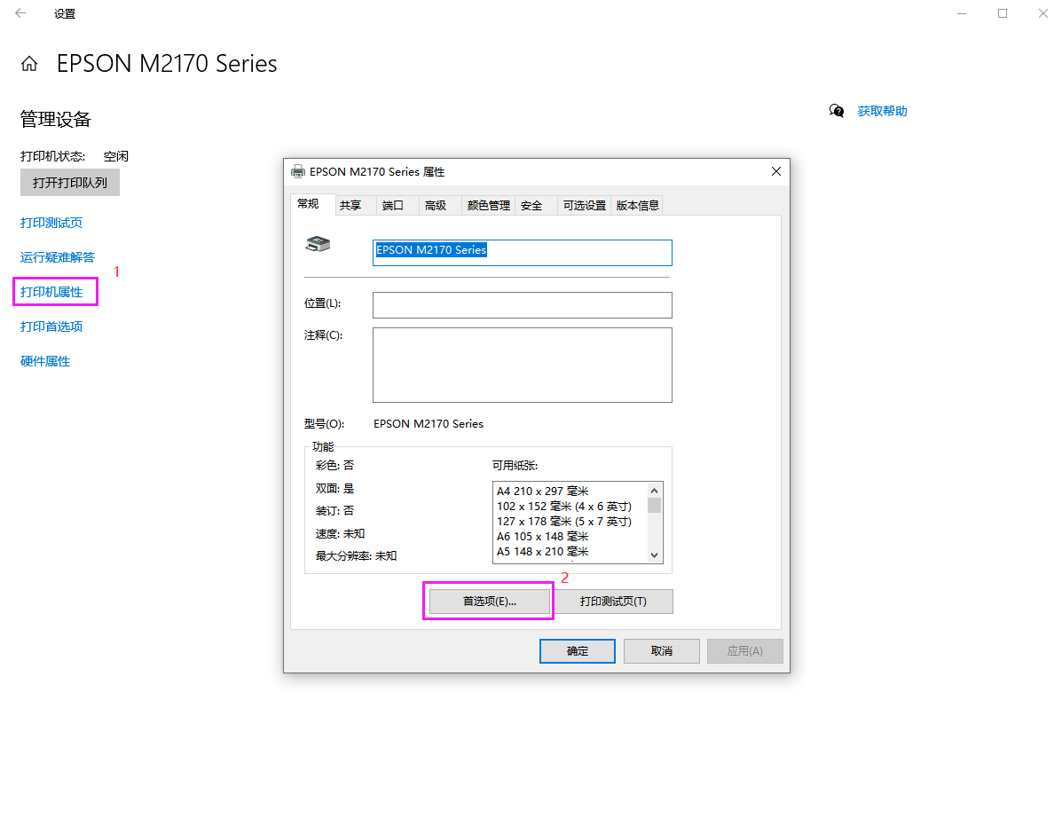Select A5 148 x 210 毫米 paper
Image resolution: width=1062 pixels, height=826 pixels.
tap(542, 552)
